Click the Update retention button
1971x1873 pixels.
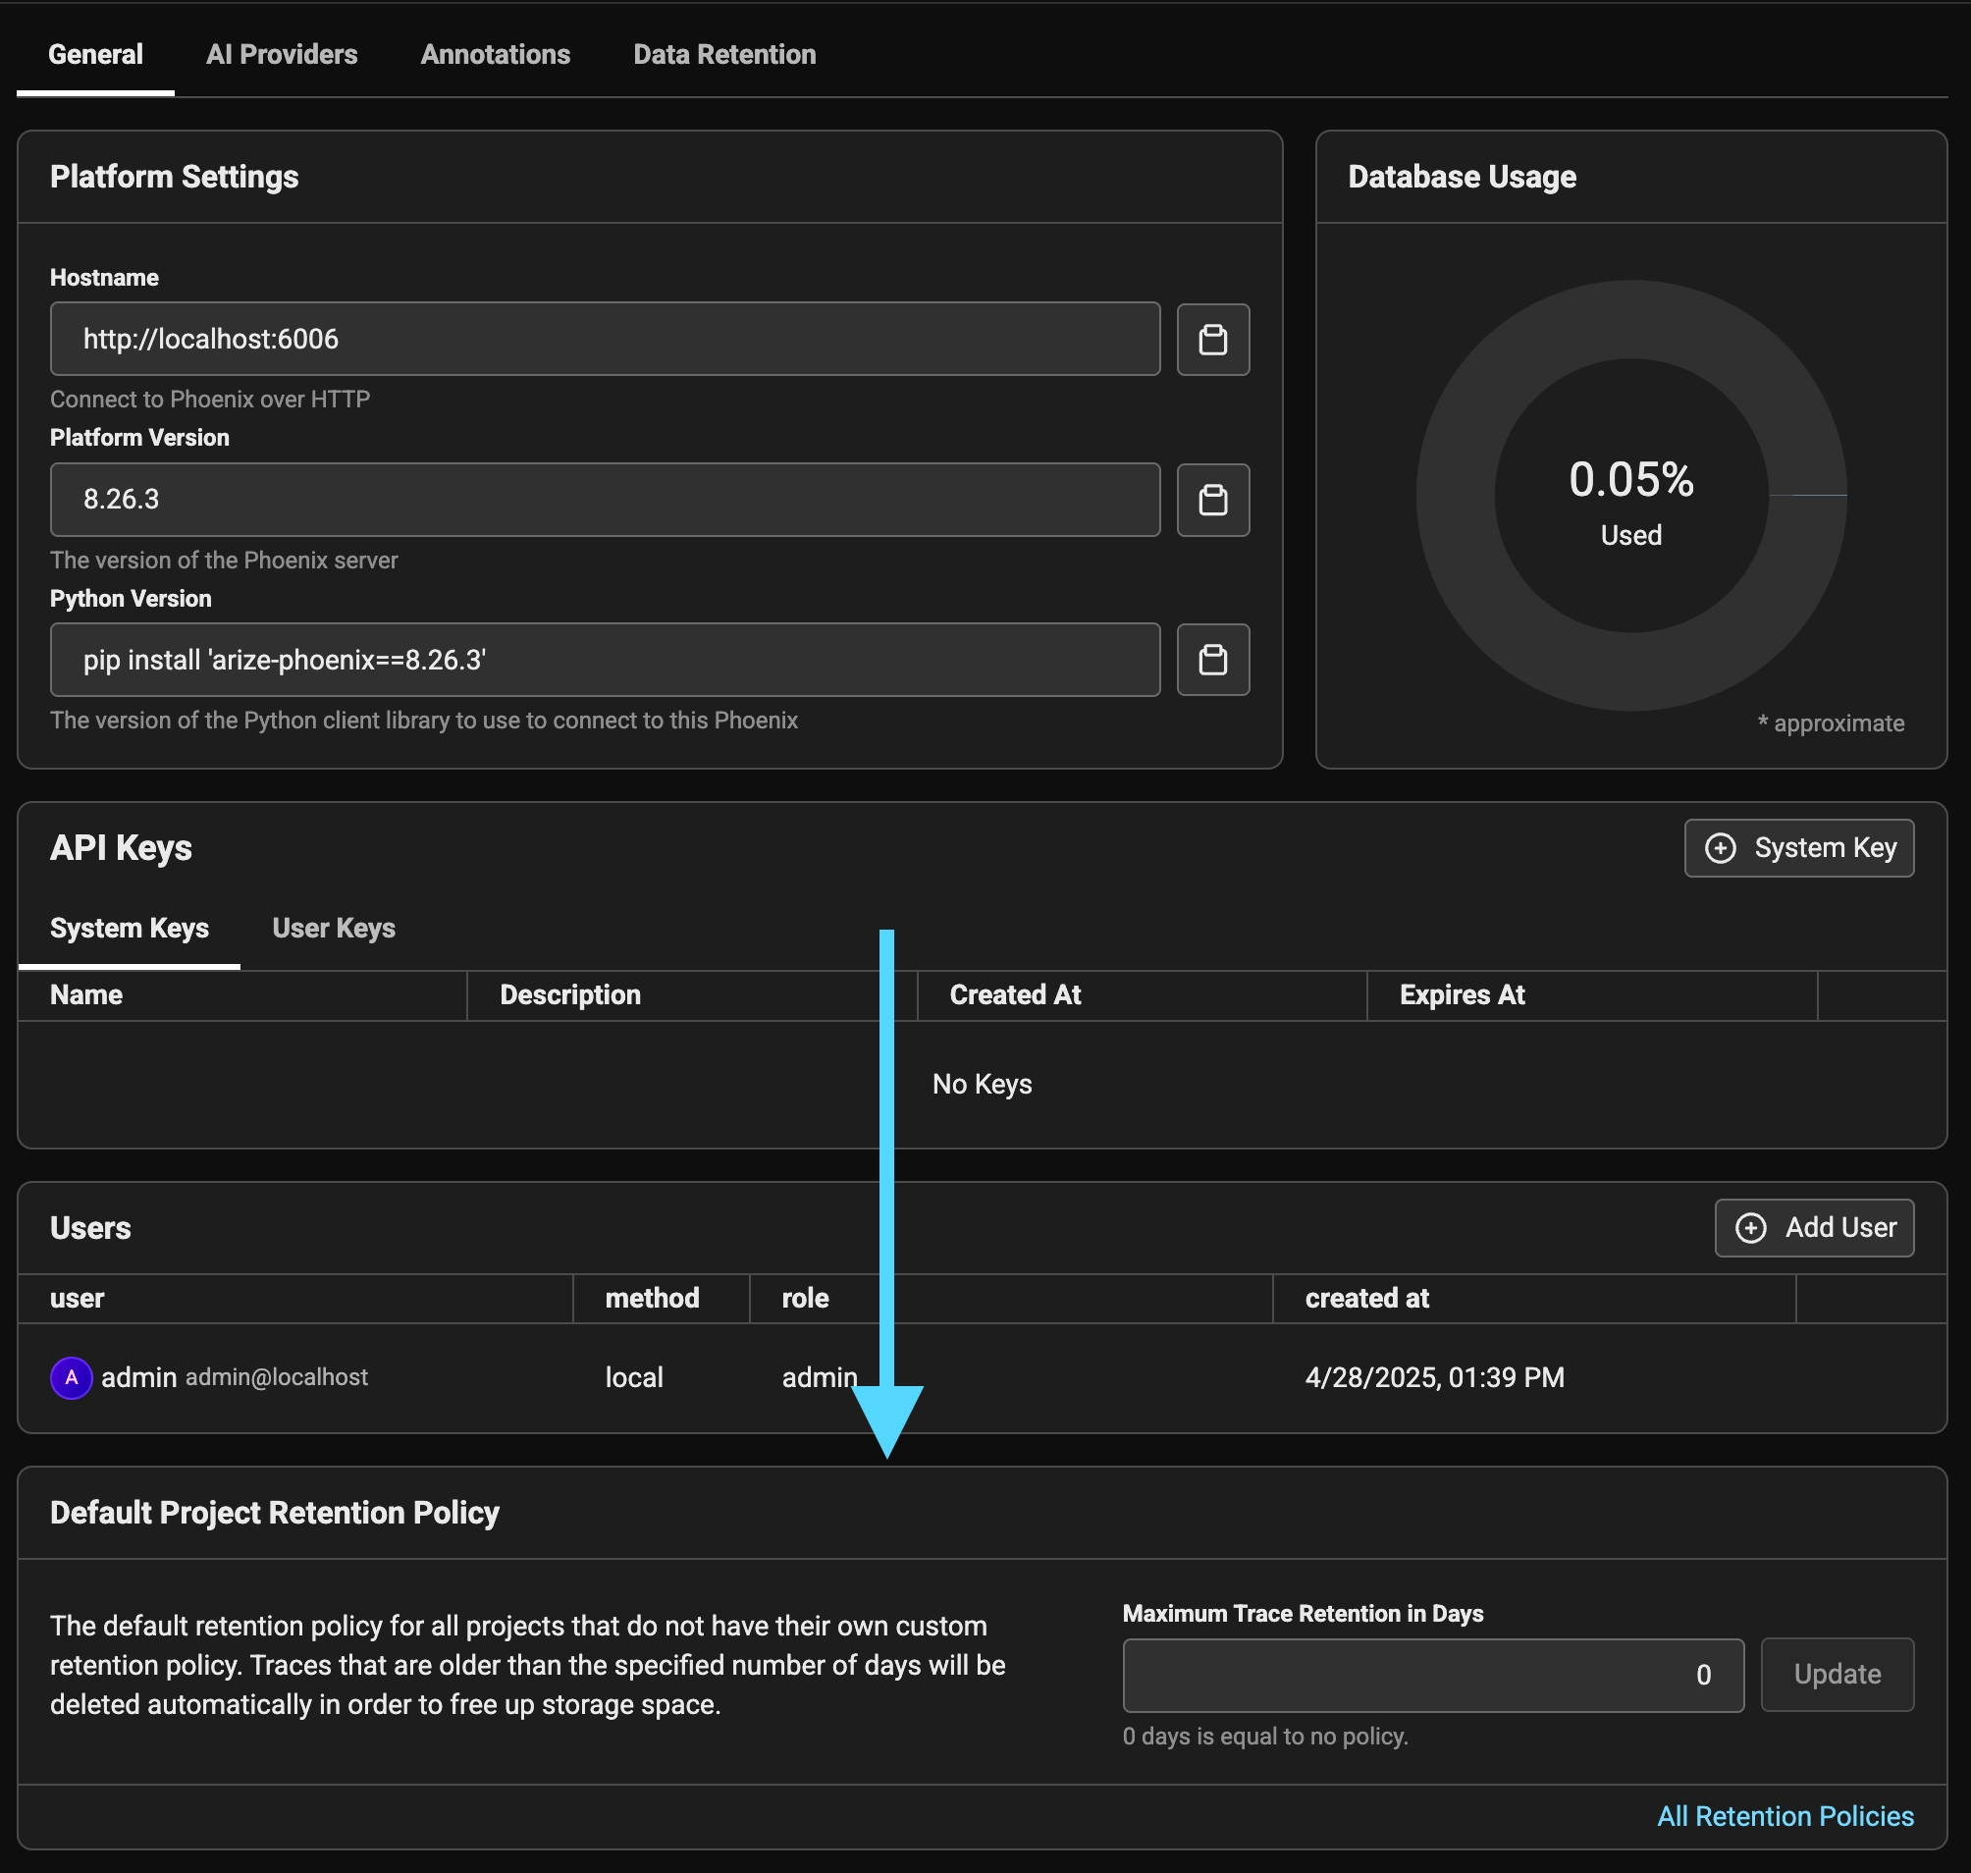(x=1837, y=1675)
